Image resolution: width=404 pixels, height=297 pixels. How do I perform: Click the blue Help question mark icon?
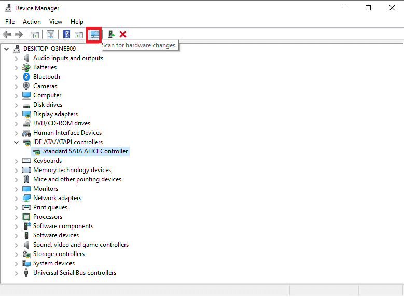point(66,34)
